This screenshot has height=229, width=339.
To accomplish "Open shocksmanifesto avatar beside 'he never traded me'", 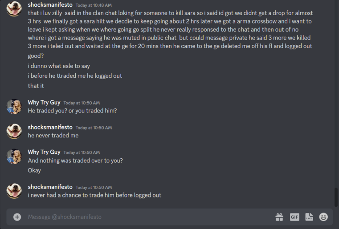I will pyautogui.click(x=14, y=131).
